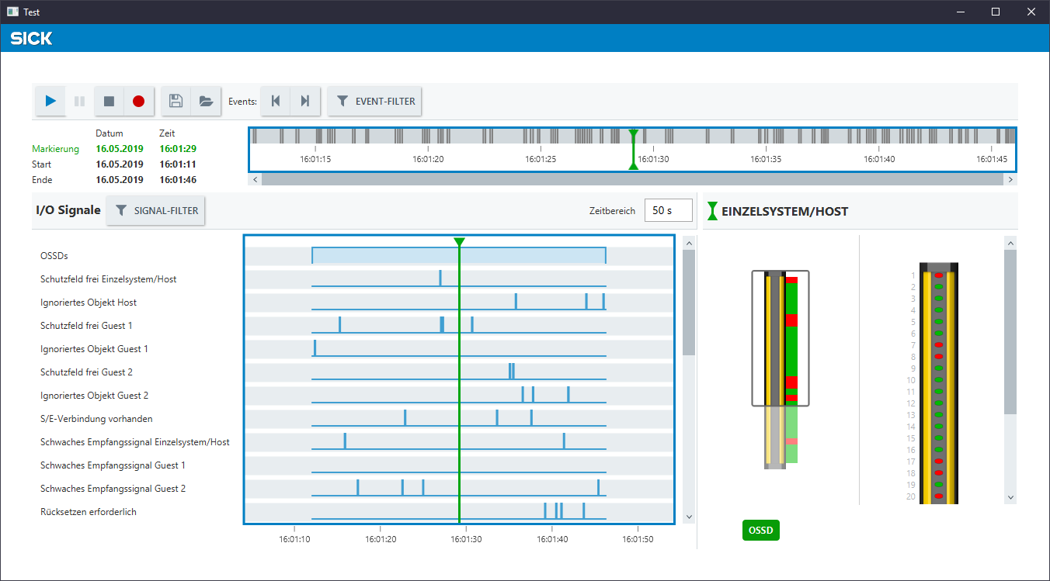Click the Start time 16:01:11
The image size is (1050, 581).
178,164
